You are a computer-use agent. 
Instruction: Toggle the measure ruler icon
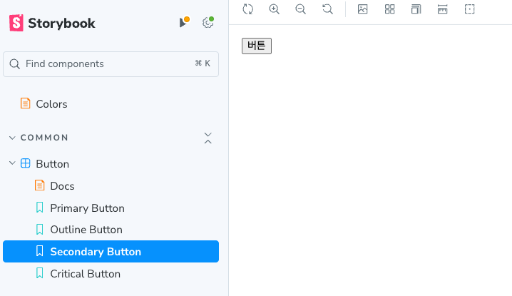click(x=442, y=9)
